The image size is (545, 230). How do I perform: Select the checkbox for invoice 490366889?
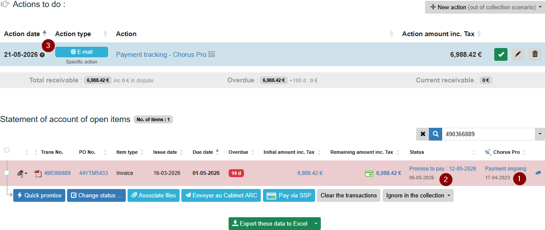click(7, 173)
